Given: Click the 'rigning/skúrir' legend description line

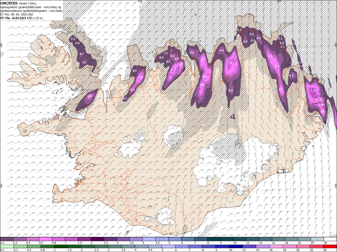Looking at the screenshot, I should click(x=31, y=7).
